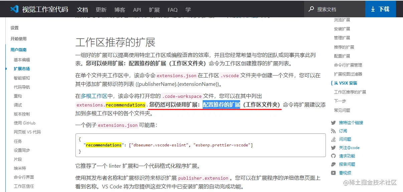This screenshot has height=192, width=403.
Task: Click the dbaeumer.vscode-eslint code block
Action: (x=200, y=145)
